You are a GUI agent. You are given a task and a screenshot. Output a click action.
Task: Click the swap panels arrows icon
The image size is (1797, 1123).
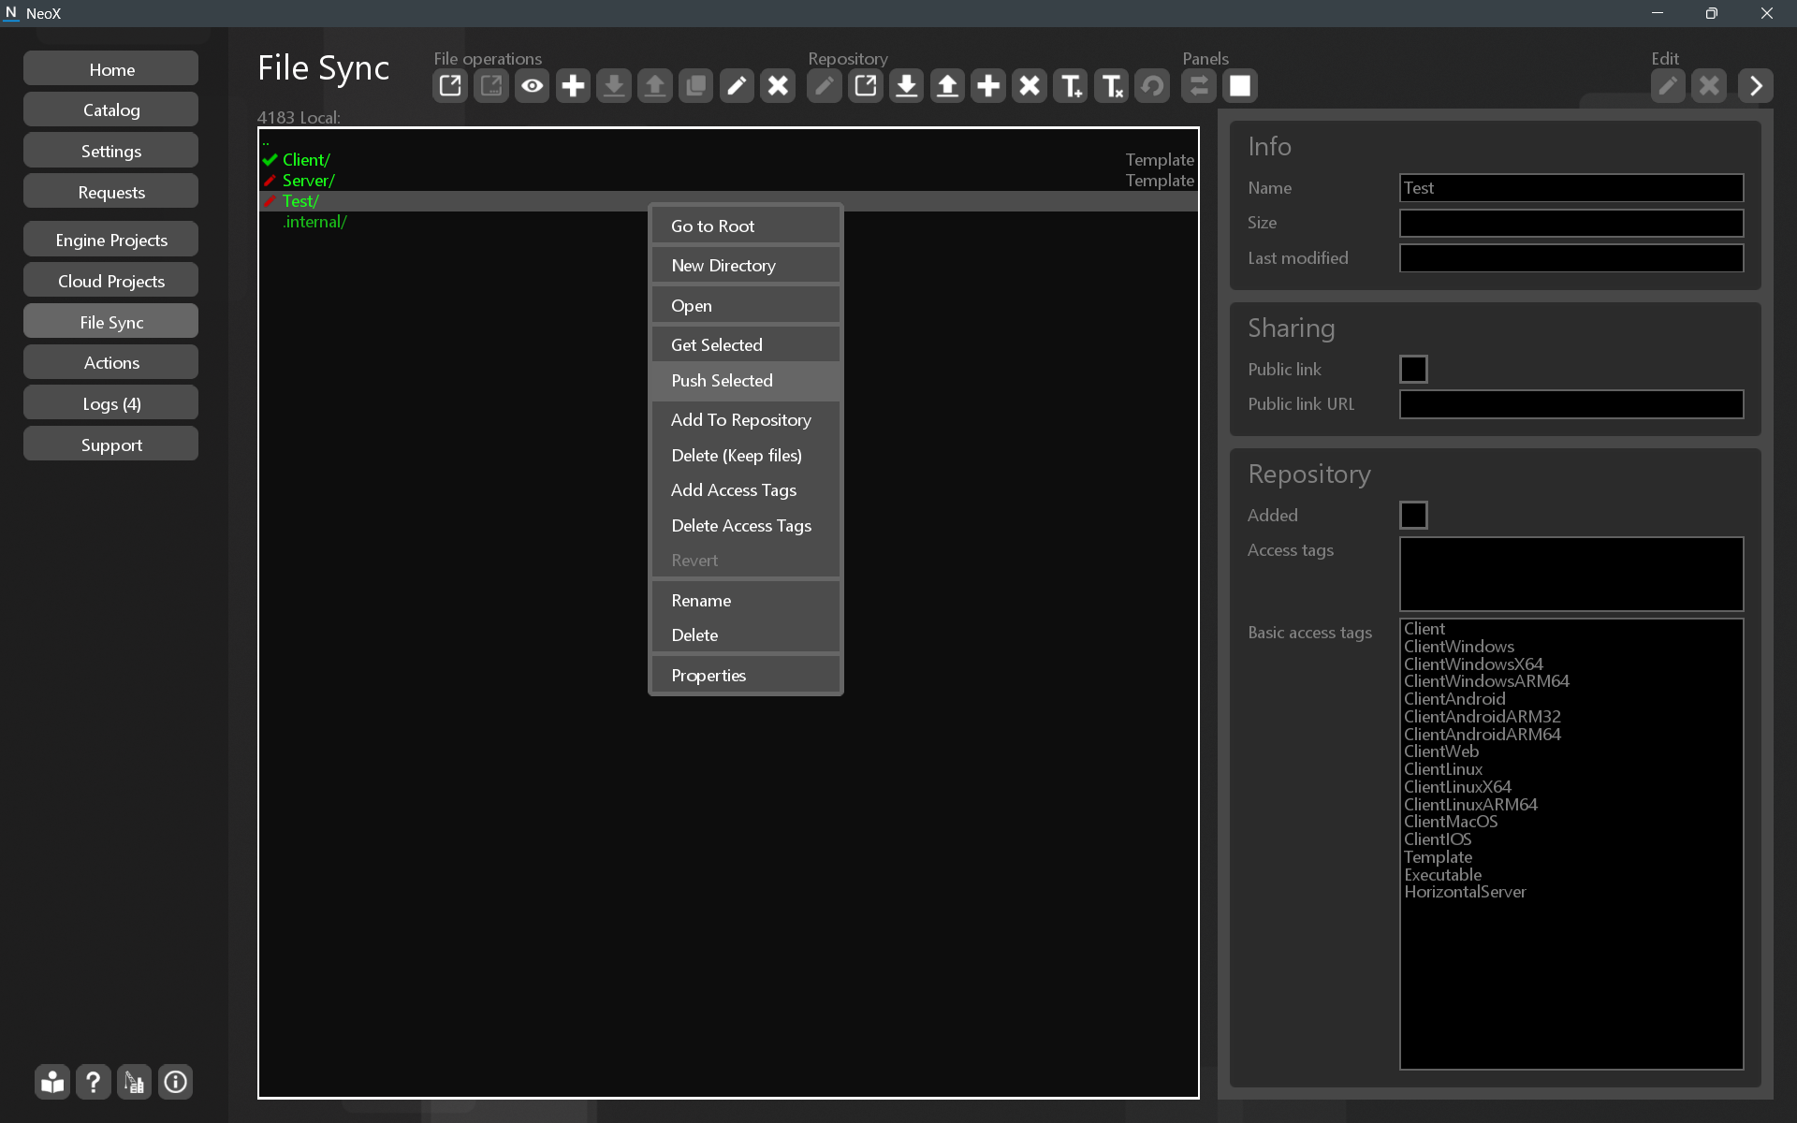[1198, 86]
